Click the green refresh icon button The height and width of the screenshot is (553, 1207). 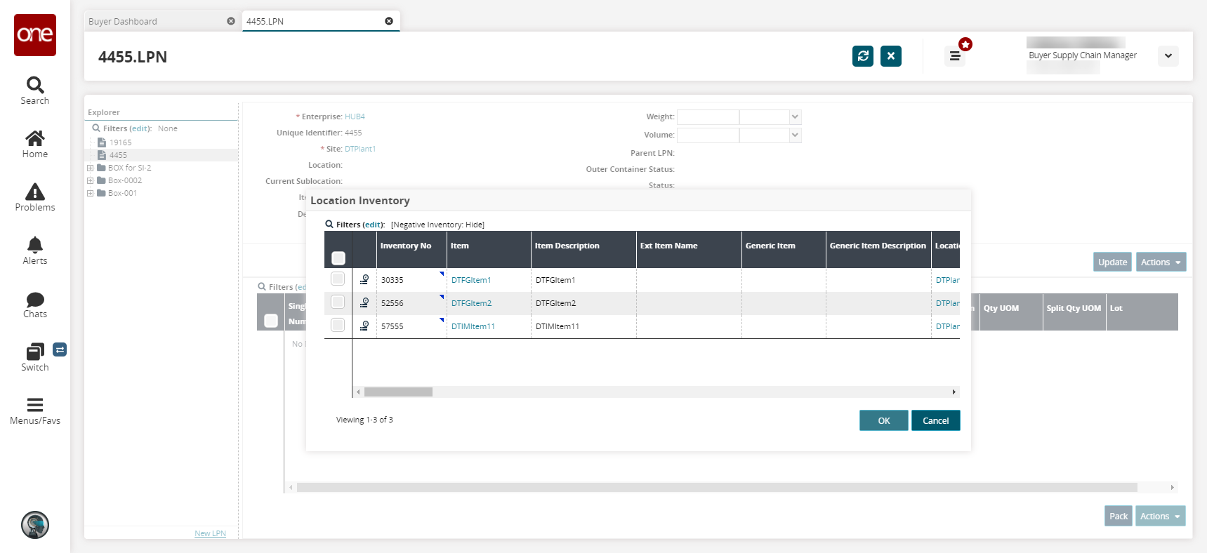click(x=863, y=56)
